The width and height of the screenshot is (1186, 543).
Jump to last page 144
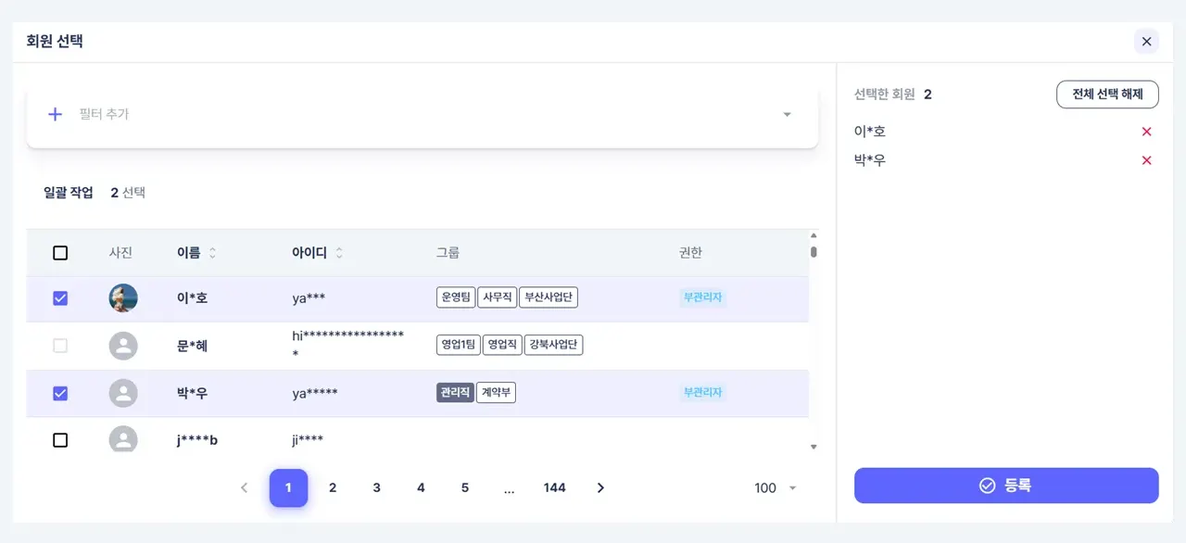tap(554, 487)
